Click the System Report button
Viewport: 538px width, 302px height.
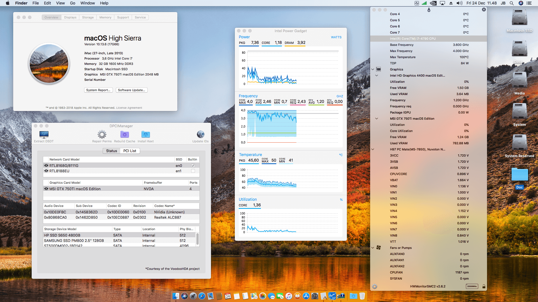click(x=98, y=90)
